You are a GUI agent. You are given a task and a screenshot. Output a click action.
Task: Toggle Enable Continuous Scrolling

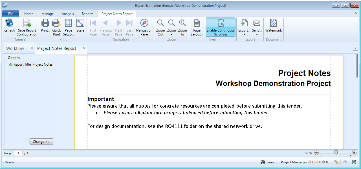(x=221, y=27)
